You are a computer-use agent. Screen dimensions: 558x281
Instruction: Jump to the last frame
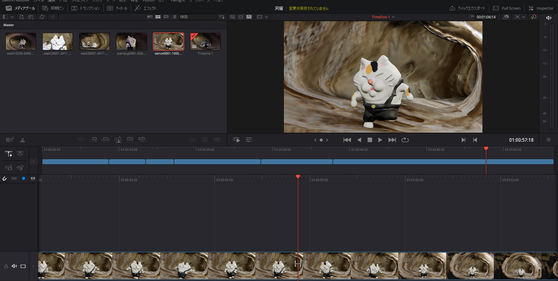(392, 140)
